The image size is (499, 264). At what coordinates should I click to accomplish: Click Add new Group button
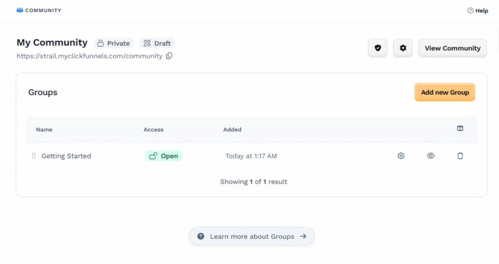click(445, 92)
